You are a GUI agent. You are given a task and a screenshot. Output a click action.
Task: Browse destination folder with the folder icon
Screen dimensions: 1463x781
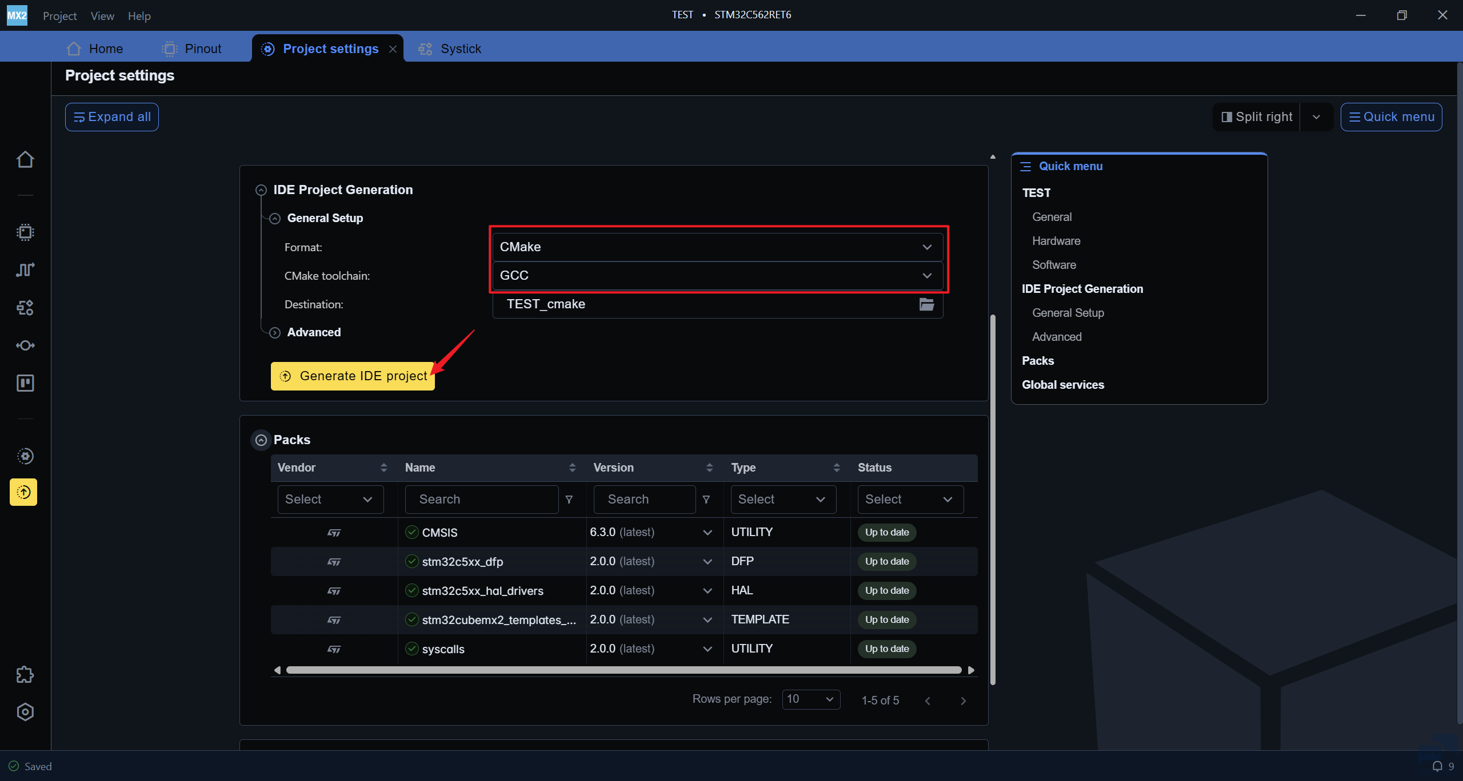click(x=926, y=304)
